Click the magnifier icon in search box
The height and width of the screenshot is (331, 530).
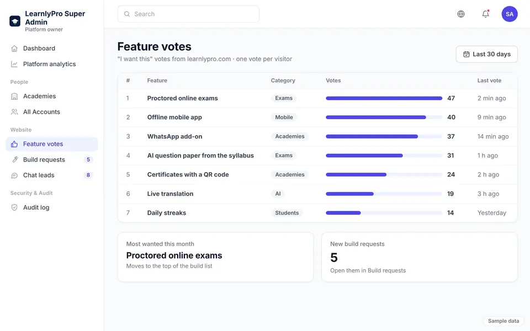pos(127,14)
